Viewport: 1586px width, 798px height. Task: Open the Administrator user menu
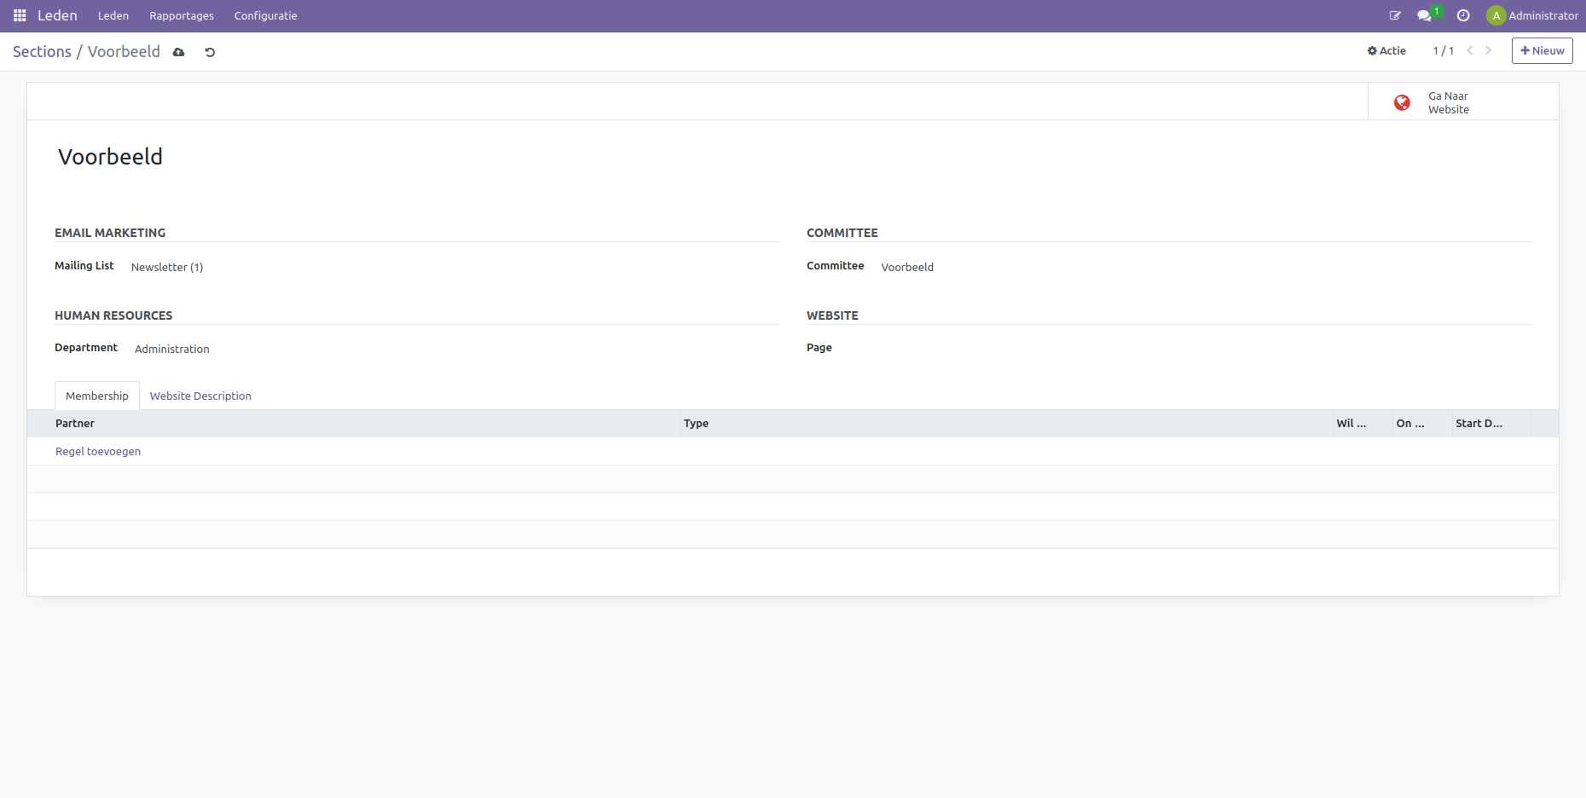tap(1532, 15)
